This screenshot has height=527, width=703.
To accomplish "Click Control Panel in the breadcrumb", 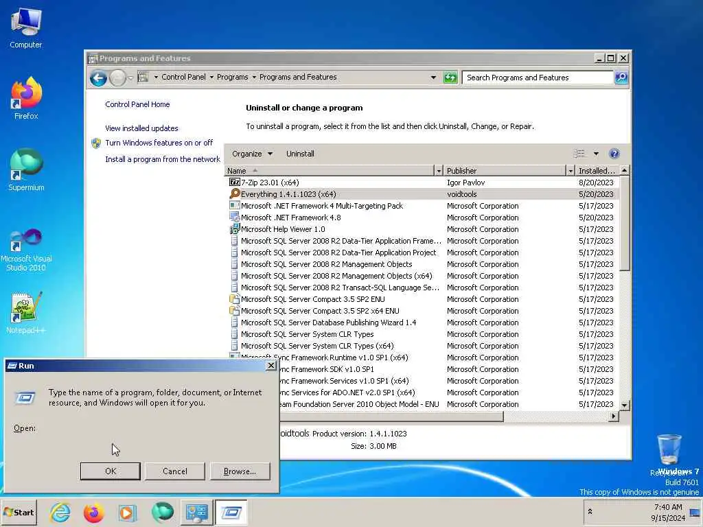I will [x=183, y=77].
